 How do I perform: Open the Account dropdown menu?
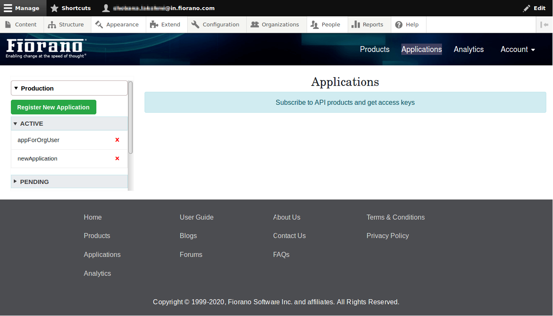518,49
